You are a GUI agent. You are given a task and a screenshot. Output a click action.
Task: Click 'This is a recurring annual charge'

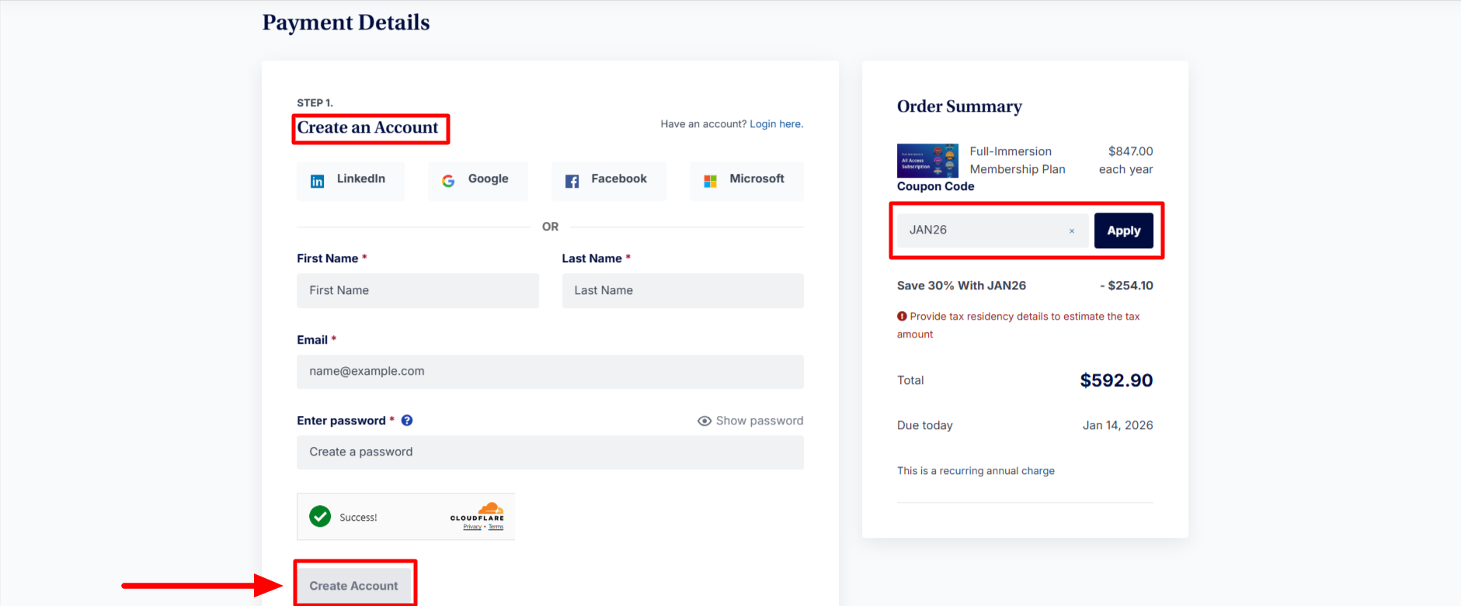pos(976,471)
